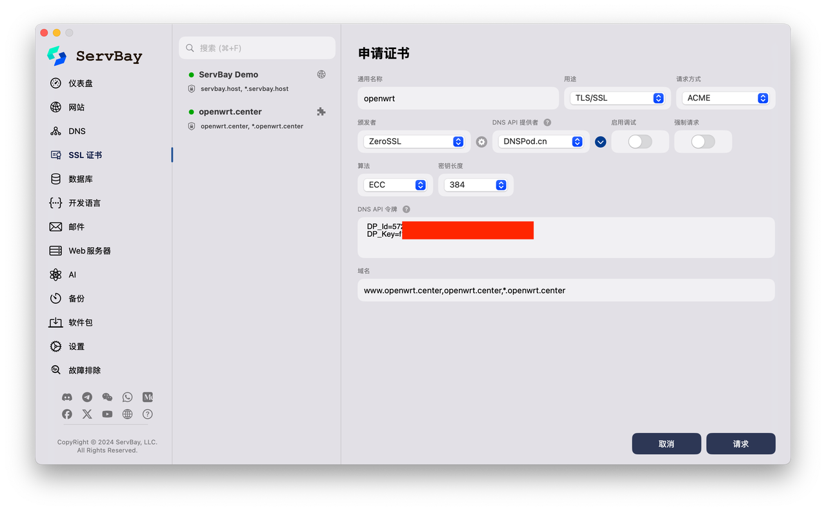Click the search box 搜索 (⌘+F)
The height and width of the screenshot is (511, 826).
[257, 48]
